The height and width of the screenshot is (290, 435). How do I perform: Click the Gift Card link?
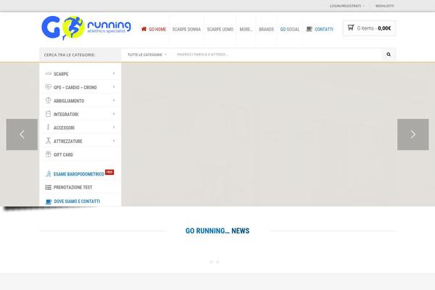(x=63, y=154)
